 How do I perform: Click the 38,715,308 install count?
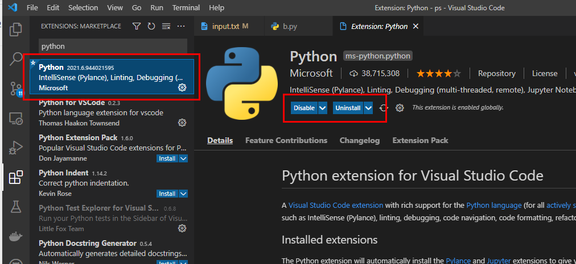point(375,74)
